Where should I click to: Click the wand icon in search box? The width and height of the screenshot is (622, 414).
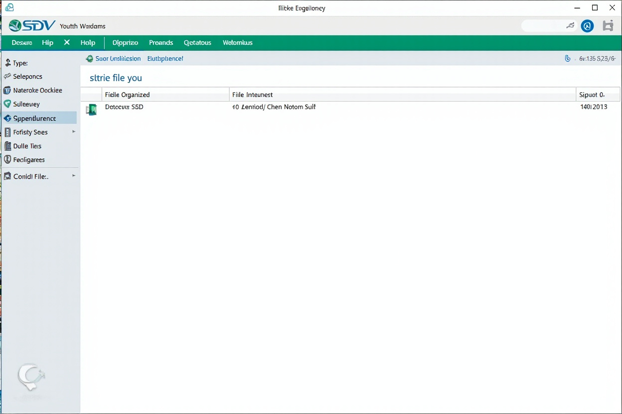click(570, 26)
